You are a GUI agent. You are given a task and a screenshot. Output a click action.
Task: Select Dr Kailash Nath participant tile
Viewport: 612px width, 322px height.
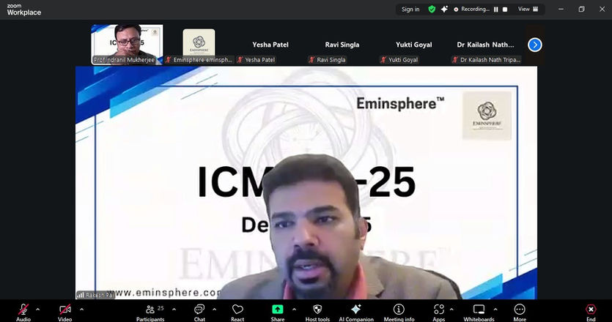(485, 45)
